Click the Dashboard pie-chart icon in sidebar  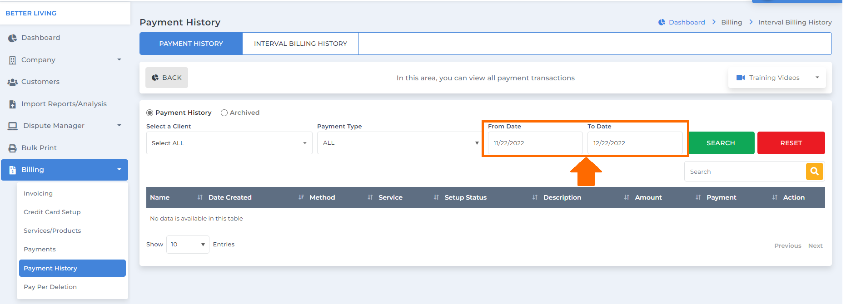point(12,38)
